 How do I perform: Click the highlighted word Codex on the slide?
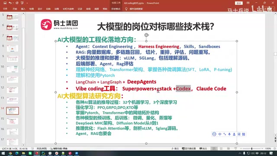pos(183,88)
